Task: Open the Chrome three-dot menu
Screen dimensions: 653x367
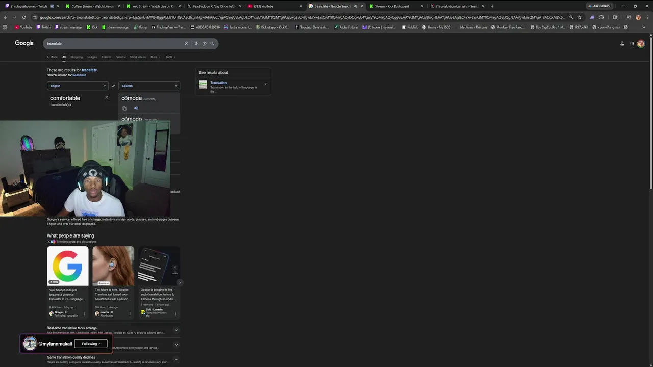Action: (647, 17)
